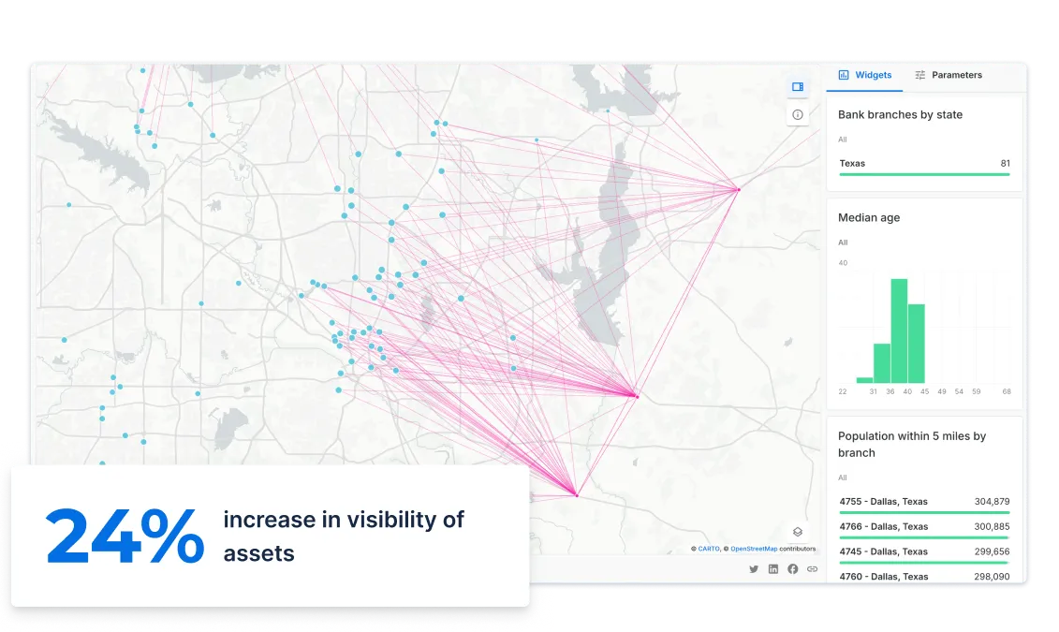Image resolution: width=1059 pixels, height=632 pixels.
Task: Share map via LinkedIn icon
Action: coord(773,569)
